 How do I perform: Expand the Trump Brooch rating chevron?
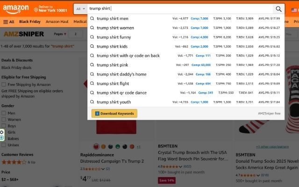click(180, 166)
